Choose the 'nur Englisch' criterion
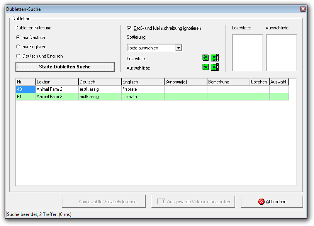This screenshot has height=226, width=314. 18,47
